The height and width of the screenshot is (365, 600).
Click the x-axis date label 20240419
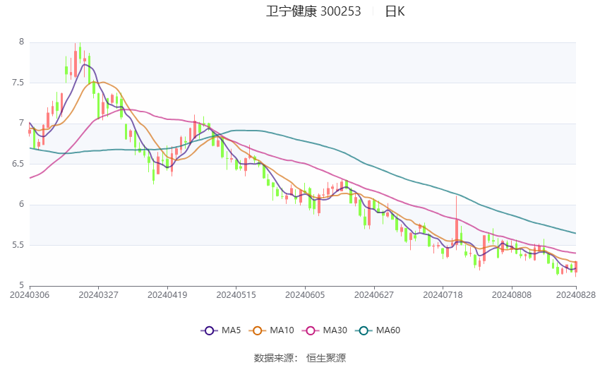[167, 295]
